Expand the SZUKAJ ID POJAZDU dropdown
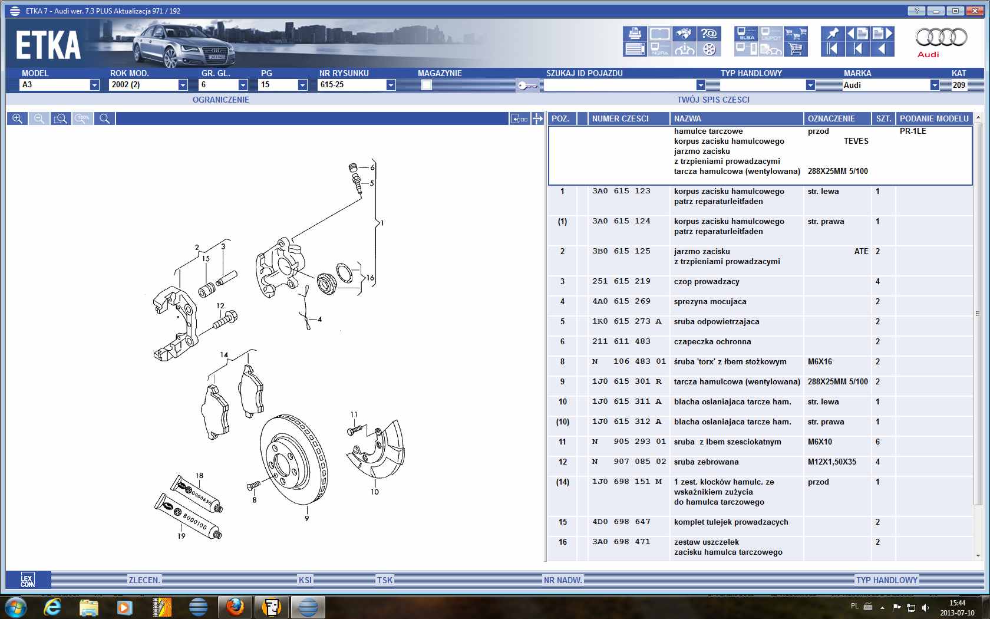Screen dimensions: 990x619 (x=700, y=85)
